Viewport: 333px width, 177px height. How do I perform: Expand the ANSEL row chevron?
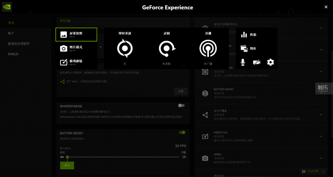[x=321, y=158]
